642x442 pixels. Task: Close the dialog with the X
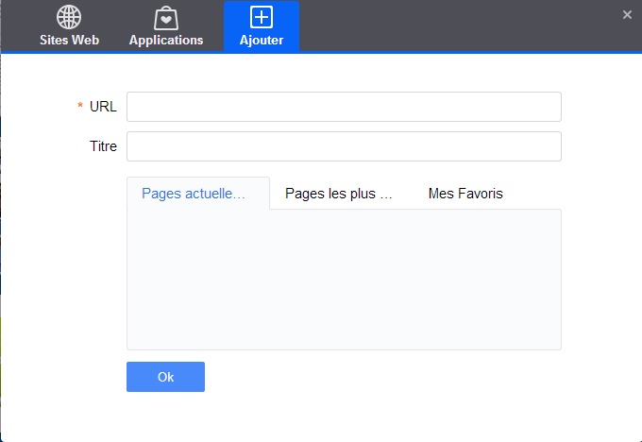point(627,15)
